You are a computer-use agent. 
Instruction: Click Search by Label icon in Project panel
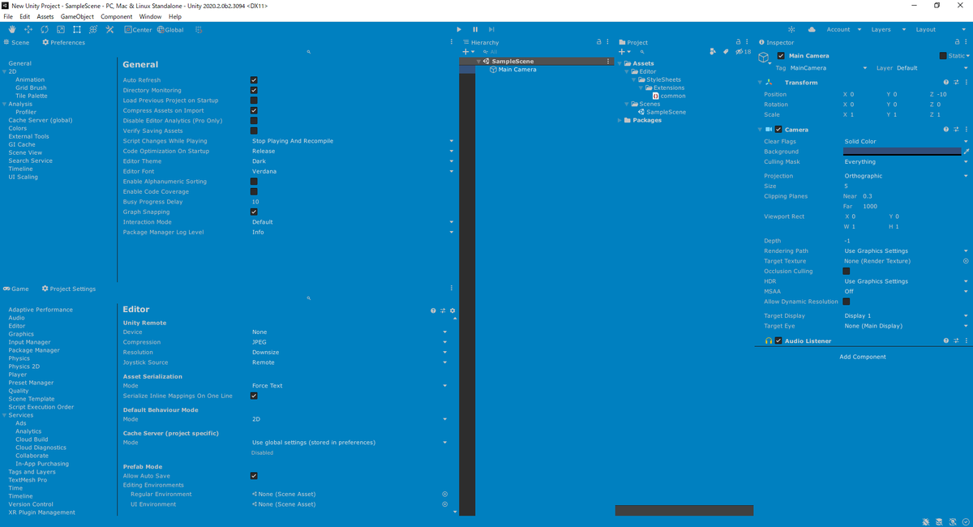pos(727,51)
